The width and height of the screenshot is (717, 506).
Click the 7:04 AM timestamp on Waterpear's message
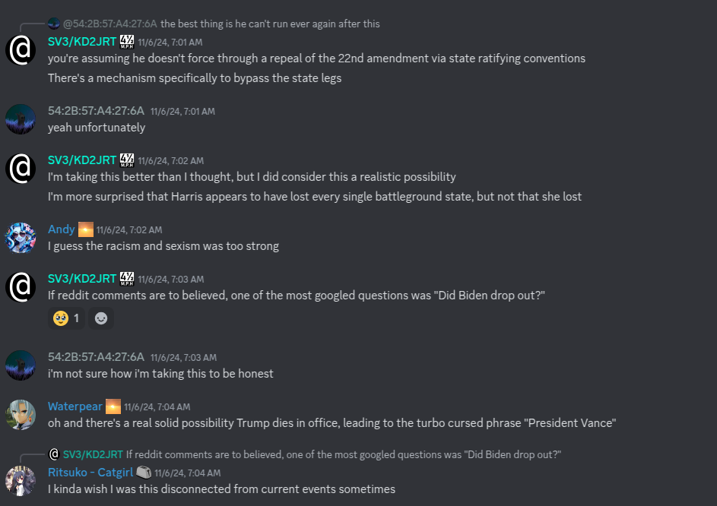157,407
